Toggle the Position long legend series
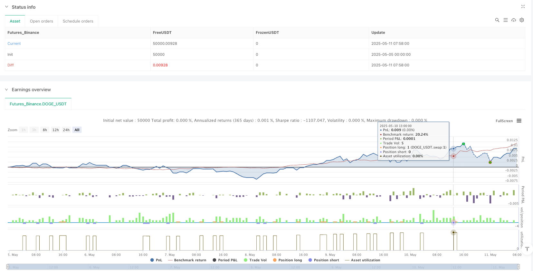This screenshot has width=533, height=271. pyautogui.click(x=287, y=260)
